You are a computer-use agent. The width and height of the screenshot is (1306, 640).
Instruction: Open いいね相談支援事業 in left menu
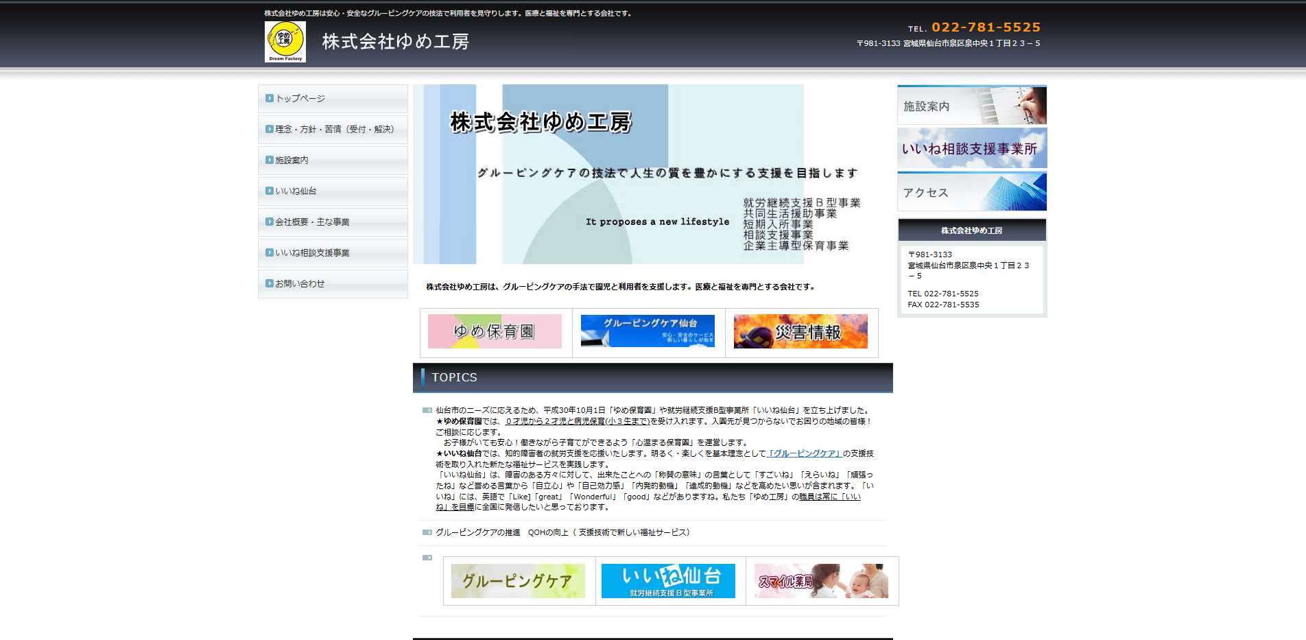(x=333, y=253)
